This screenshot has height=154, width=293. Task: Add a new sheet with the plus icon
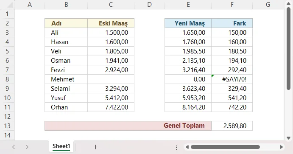pyautogui.click(x=95, y=147)
